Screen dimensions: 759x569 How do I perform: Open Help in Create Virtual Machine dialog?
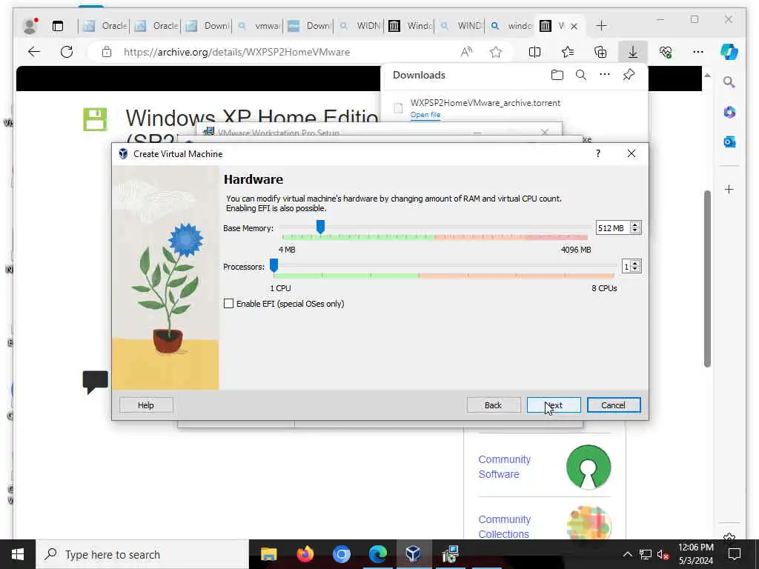click(146, 405)
